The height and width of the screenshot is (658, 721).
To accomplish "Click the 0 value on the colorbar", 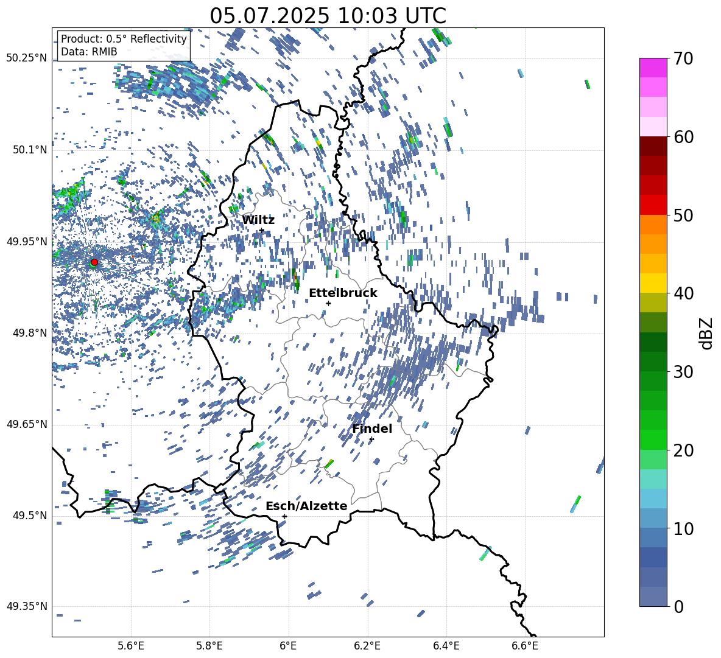I will 678,606.
